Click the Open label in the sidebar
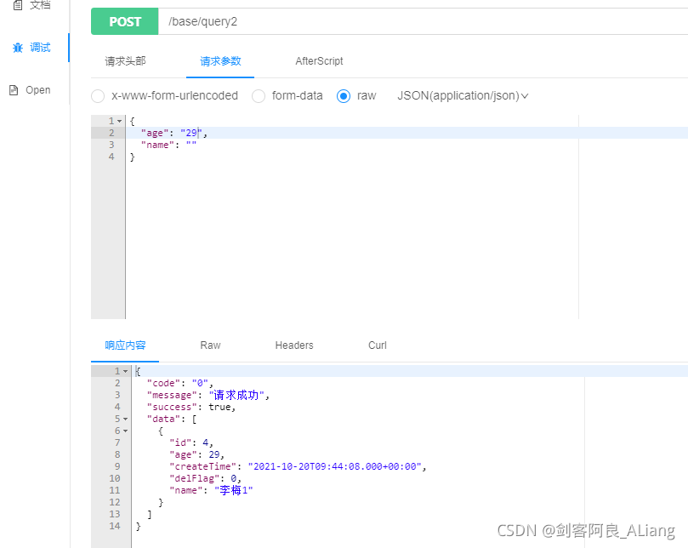Image resolution: width=688 pixels, height=548 pixels. [37, 90]
